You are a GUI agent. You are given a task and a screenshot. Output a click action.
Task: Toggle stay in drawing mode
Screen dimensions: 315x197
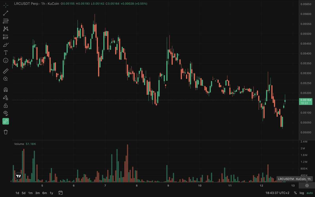pos(6,98)
